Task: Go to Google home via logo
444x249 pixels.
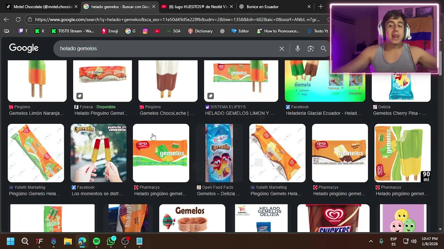Action: [24, 48]
